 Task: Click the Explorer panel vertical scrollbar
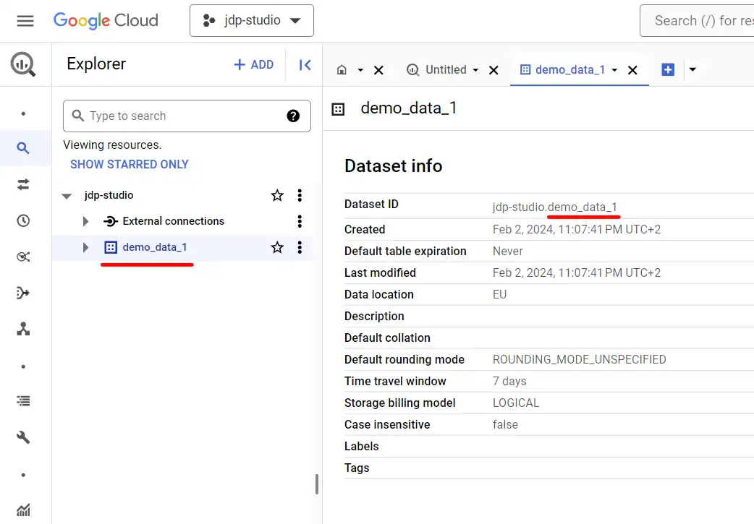pyautogui.click(x=316, y=484)
